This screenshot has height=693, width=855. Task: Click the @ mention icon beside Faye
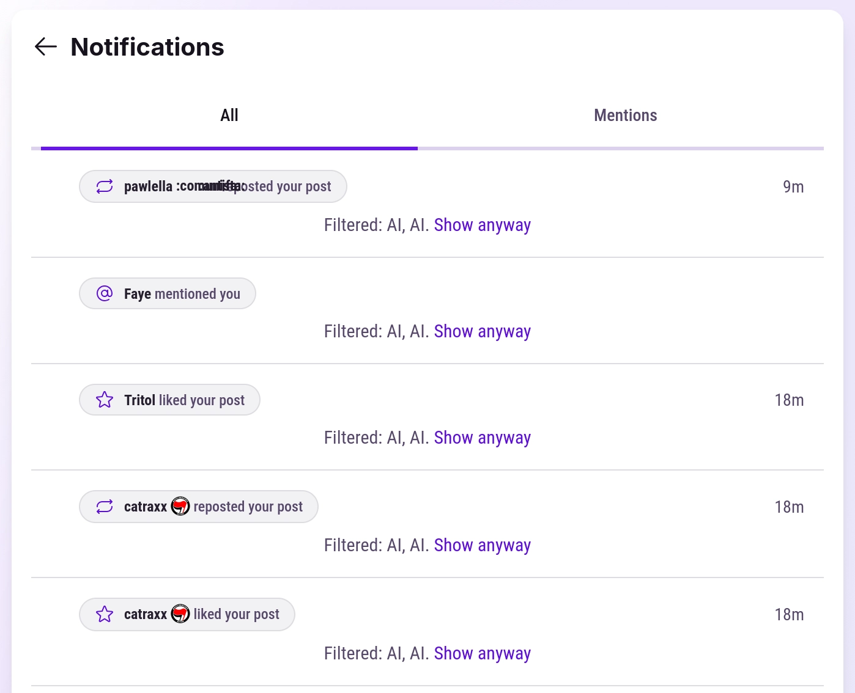[104, 293]
